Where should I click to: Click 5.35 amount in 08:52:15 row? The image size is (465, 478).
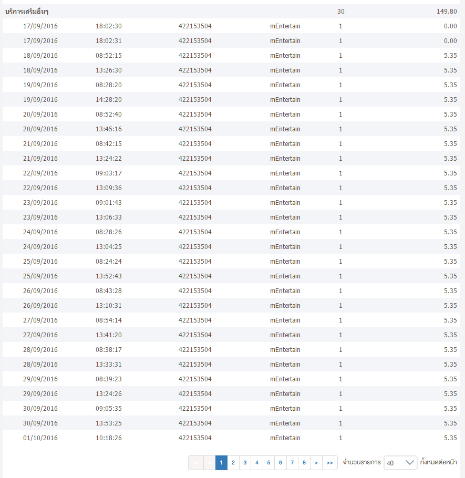(x=450, y=56)
